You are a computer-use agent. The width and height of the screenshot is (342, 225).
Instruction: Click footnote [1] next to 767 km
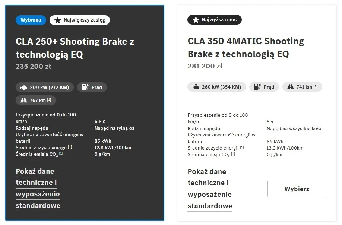coord(49,100)
